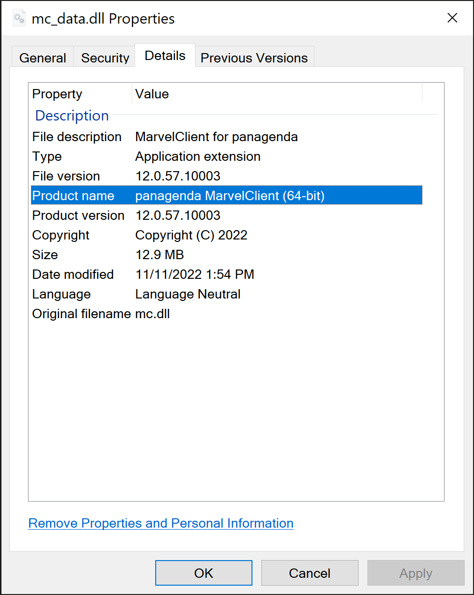The width and height of the screenshot is (474, 595).
Task: Select the Size 12.9 MB row
Action: pos(226,255)
